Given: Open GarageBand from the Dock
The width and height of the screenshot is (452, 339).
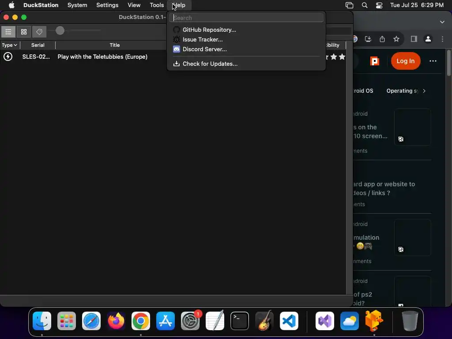Looking at the screenshot, I should coord(264,320).
